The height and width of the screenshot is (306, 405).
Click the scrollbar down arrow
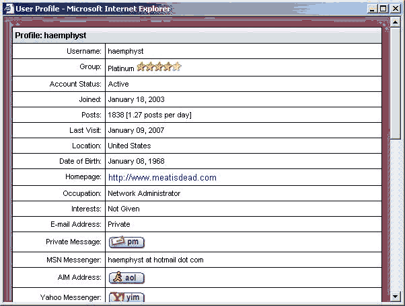point(395,296)
